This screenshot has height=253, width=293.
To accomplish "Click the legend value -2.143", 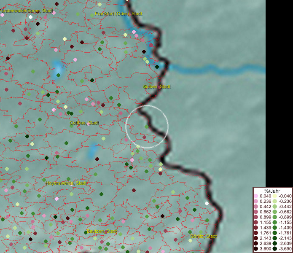I will (x=285, y=238).
